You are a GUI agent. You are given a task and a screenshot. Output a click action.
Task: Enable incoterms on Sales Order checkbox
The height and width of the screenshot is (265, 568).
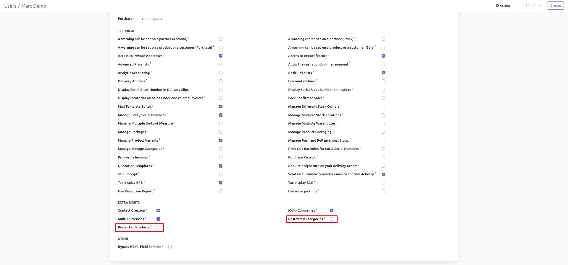click(x=221, y=98)
